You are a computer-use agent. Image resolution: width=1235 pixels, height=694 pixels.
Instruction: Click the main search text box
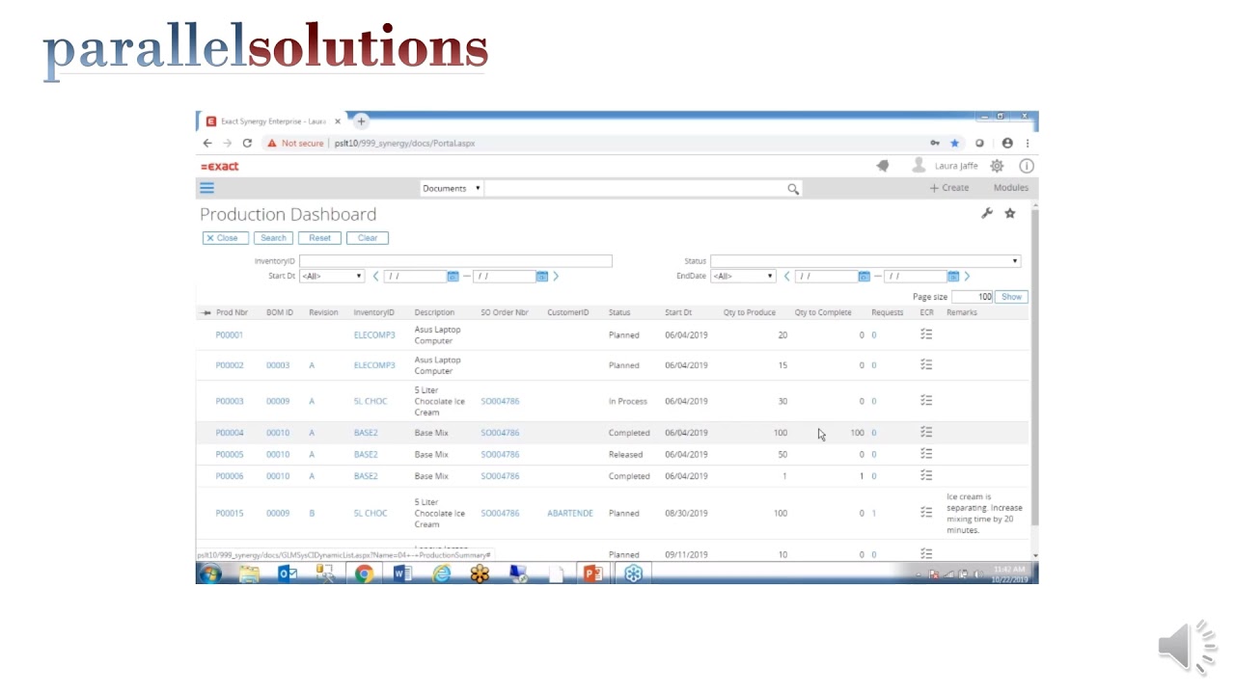pyautogui.click(x=635, y=188)
